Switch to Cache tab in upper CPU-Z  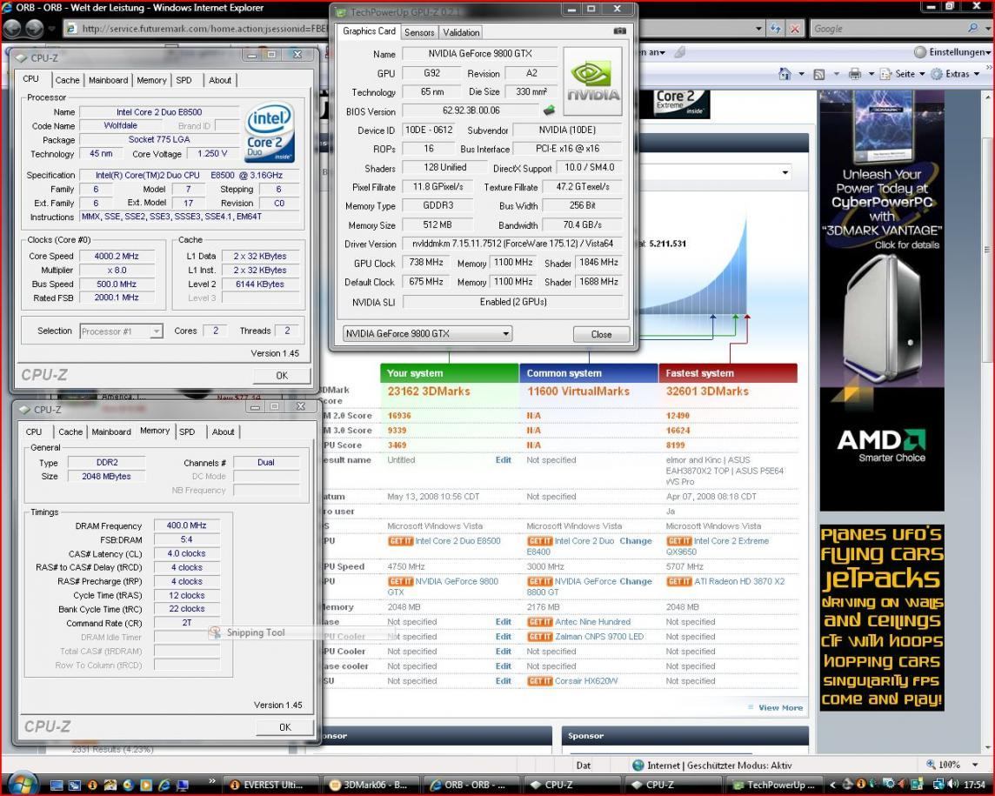(x=67, y=80)
